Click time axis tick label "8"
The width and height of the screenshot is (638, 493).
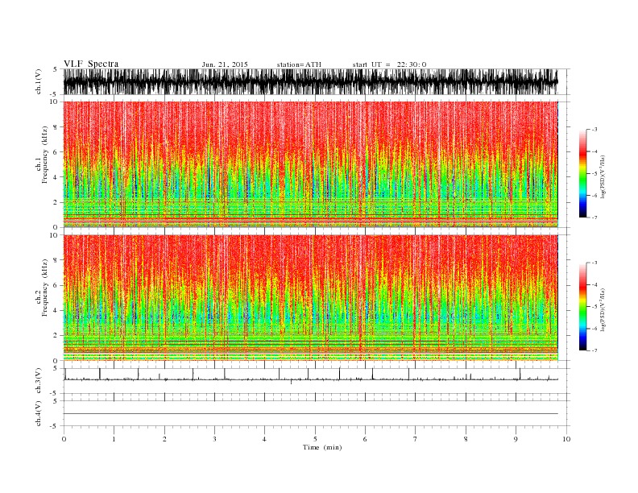466,439
